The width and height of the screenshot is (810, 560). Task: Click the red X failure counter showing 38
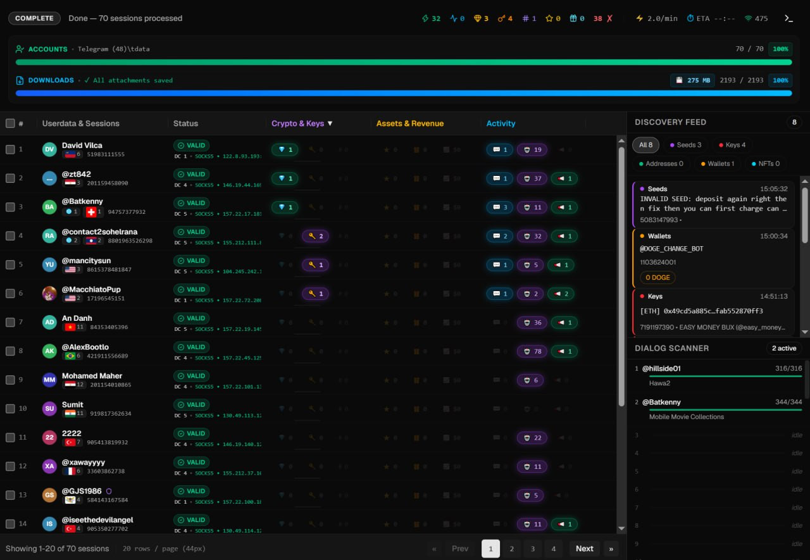(x=603, y=18)
